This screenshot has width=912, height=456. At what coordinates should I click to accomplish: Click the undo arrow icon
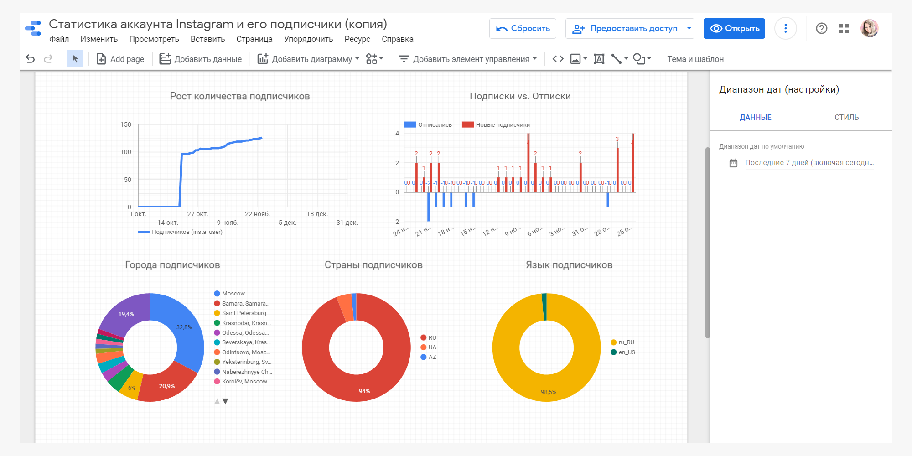30,59
